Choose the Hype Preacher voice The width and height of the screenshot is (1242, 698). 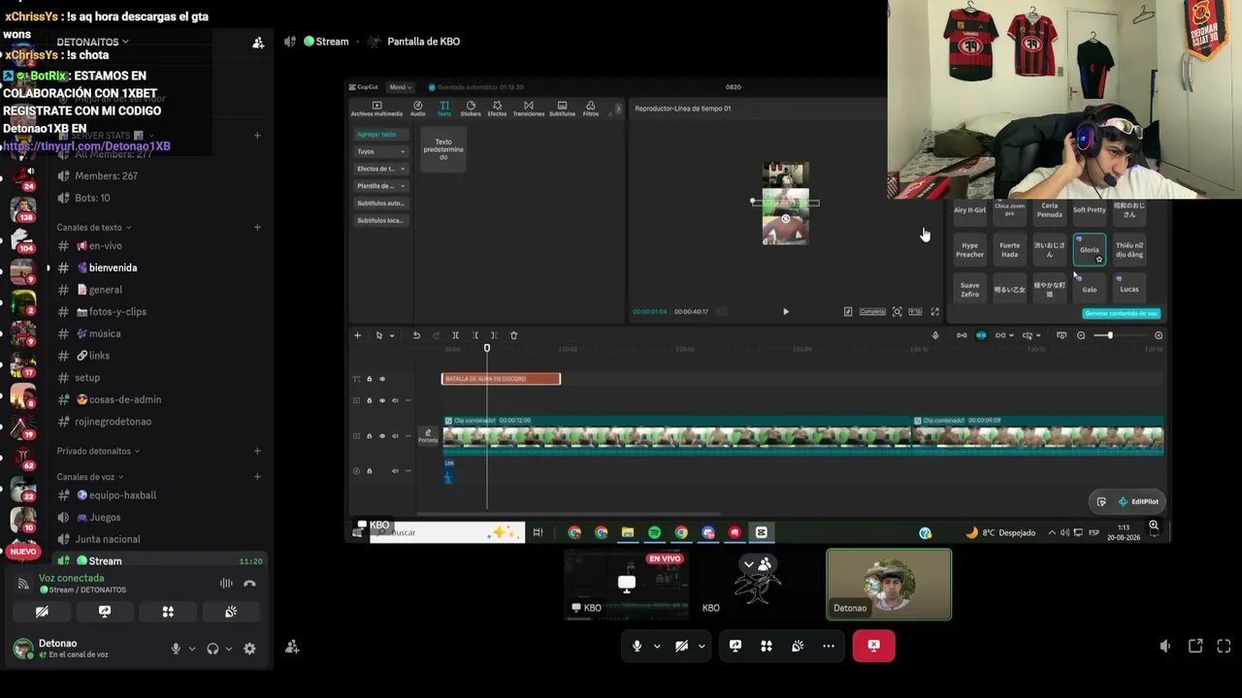[969, 250]
